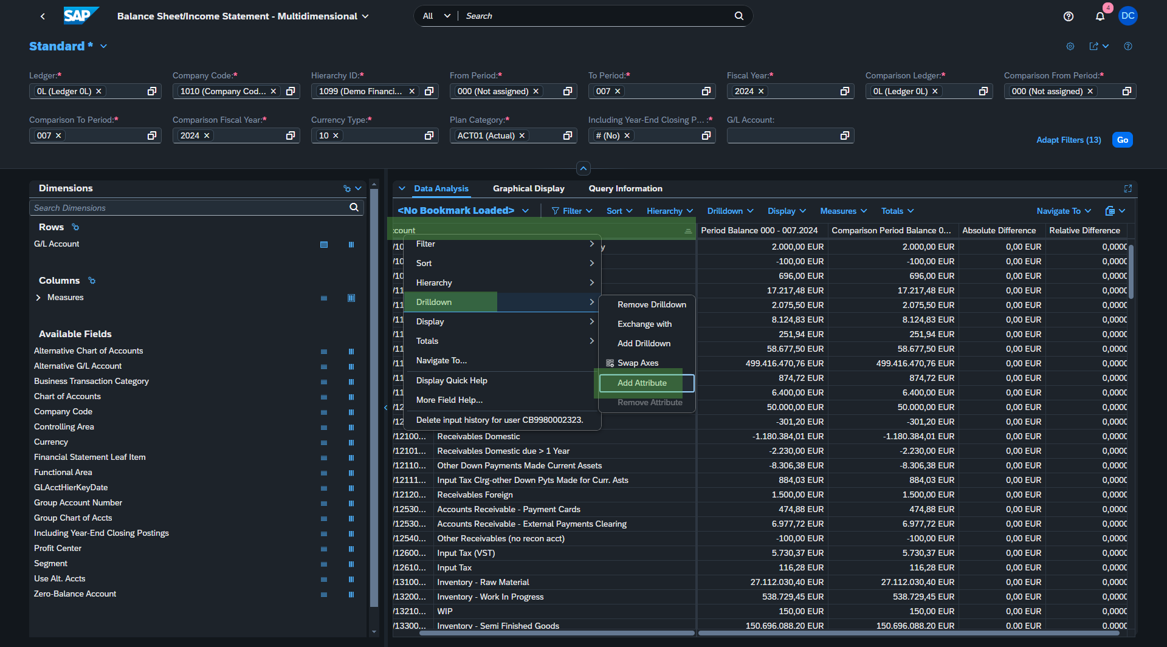Click the data table vertical scrollbar
1167x647 pixels.
1131,271
